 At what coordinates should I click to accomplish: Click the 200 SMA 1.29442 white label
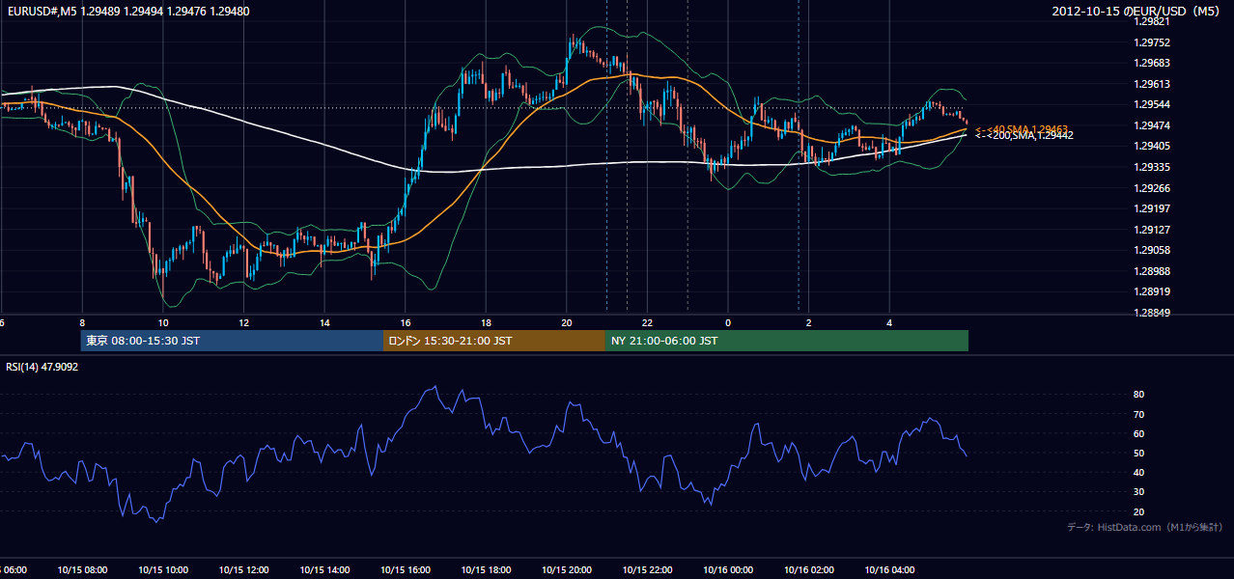1024,135
